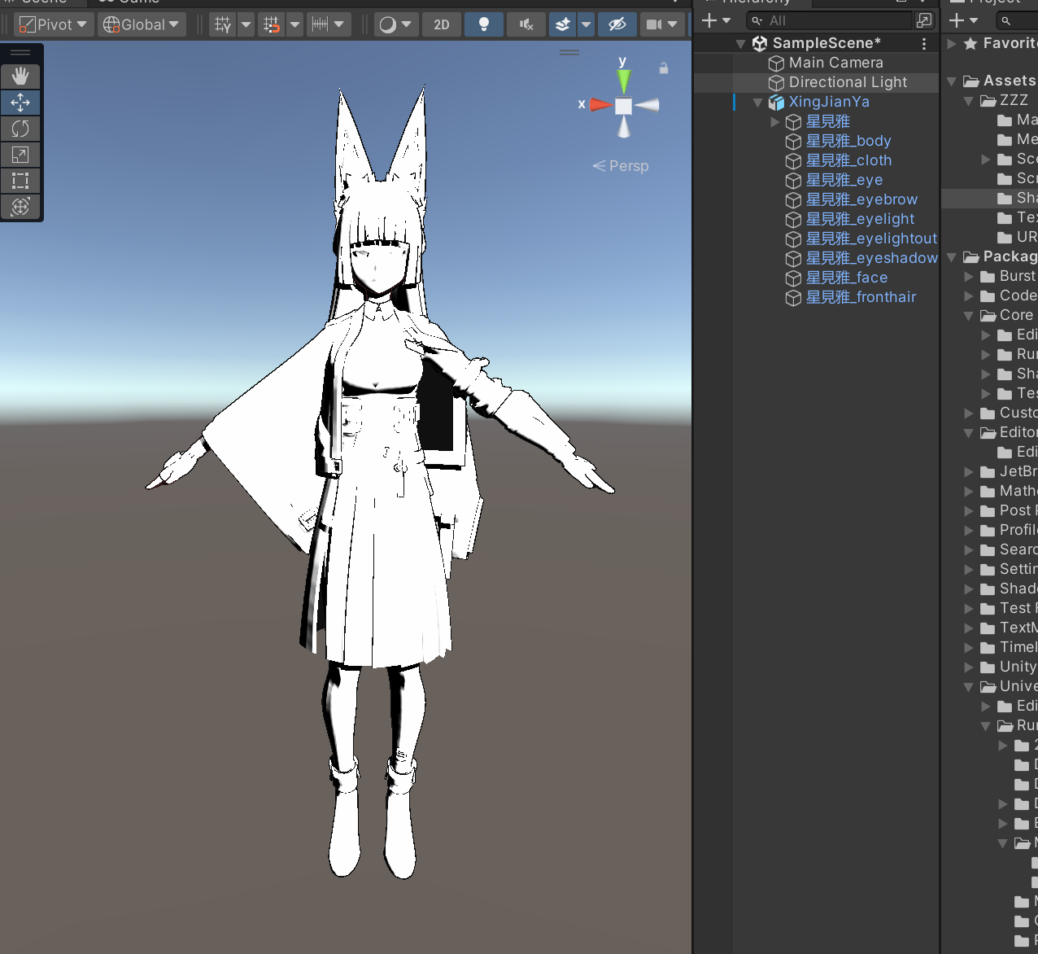Open SampleScene options kebab menu
The width and height of the screenshot is (1038, 954).
(923, 43)
